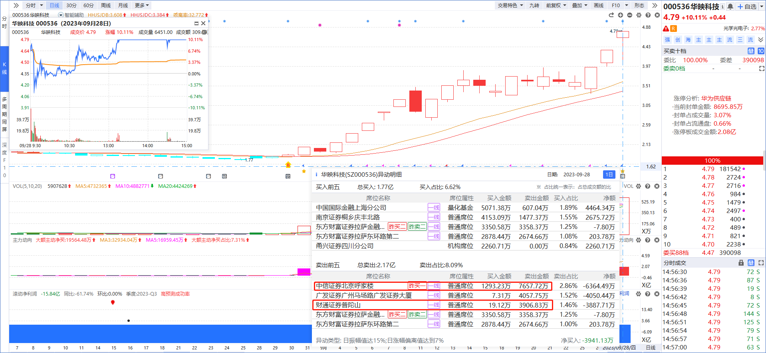Toggle the 10-level depth icon
Screen dimensions: 766x353
point(761,51)
